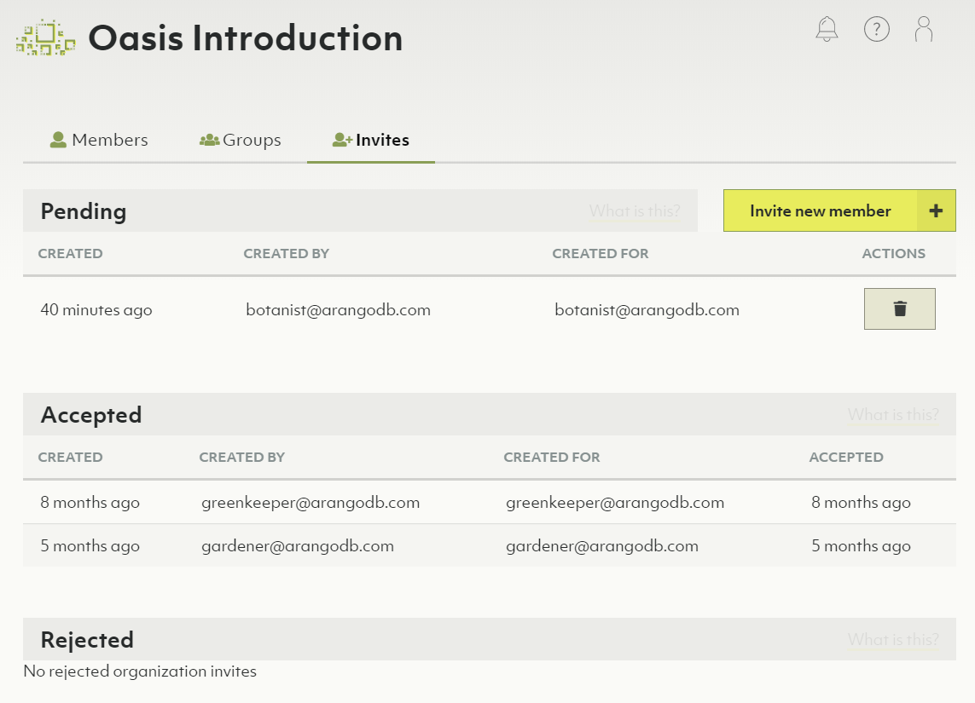Click the pending invite's '40 minutes ago' timestamp
975x703 pixels.
[x=96, y=310]
